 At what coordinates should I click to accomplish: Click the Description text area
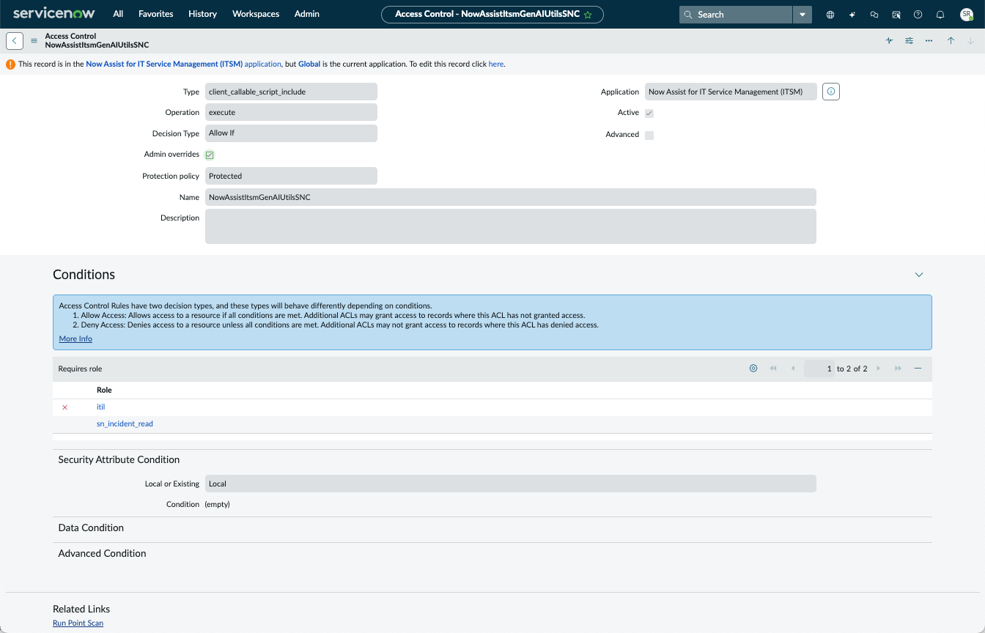click(x=510, y=226)
